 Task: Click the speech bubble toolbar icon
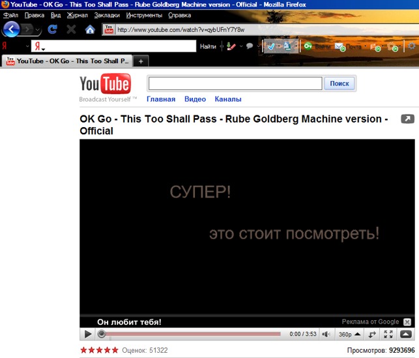pos(250,46)
